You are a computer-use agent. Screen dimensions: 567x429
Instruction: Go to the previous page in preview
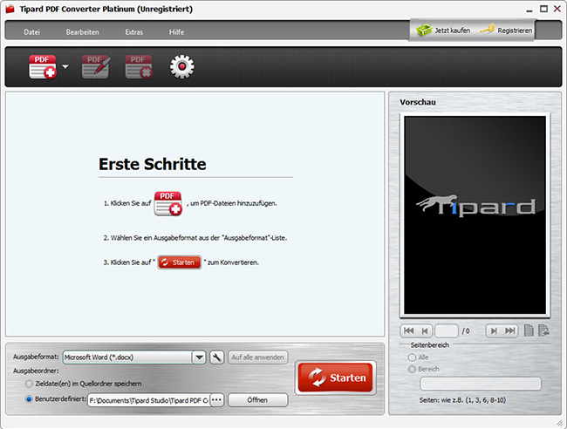pos(425,330)
